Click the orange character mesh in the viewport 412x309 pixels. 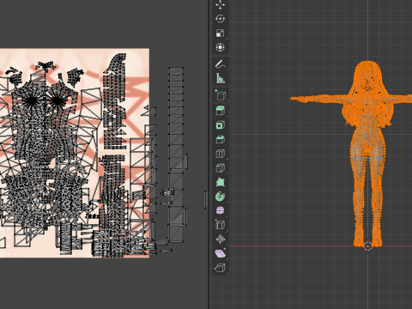(368, 154)
